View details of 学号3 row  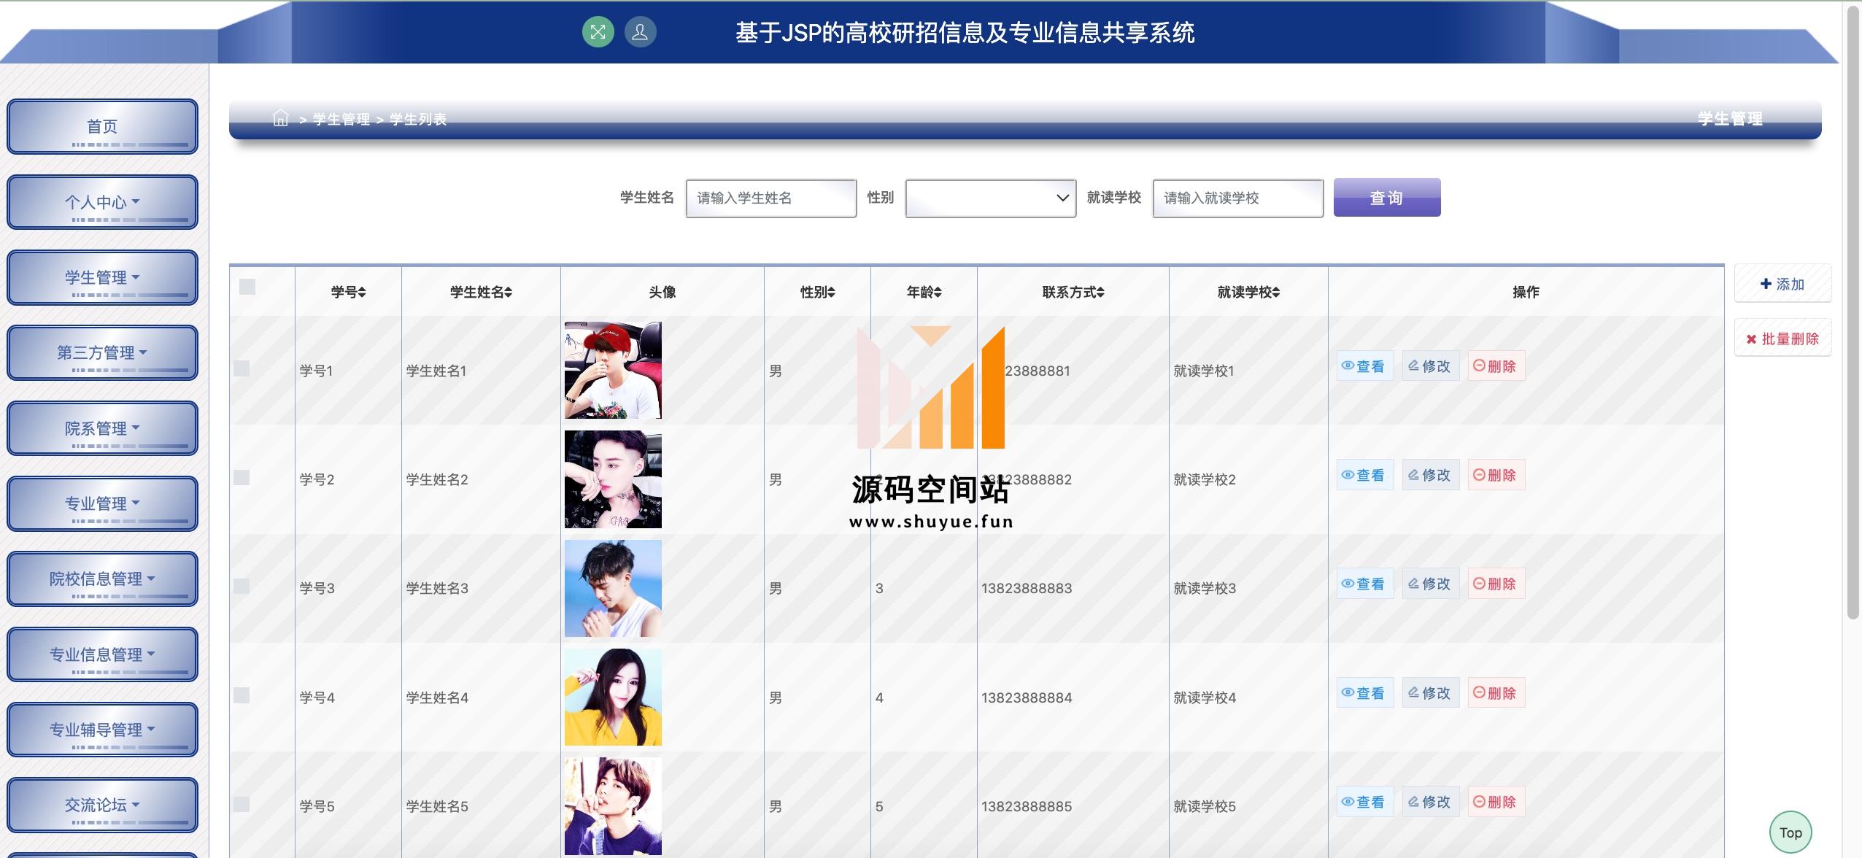click(x=1364, y=584)
